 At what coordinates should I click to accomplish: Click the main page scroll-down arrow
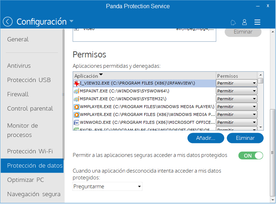point(273,200)
